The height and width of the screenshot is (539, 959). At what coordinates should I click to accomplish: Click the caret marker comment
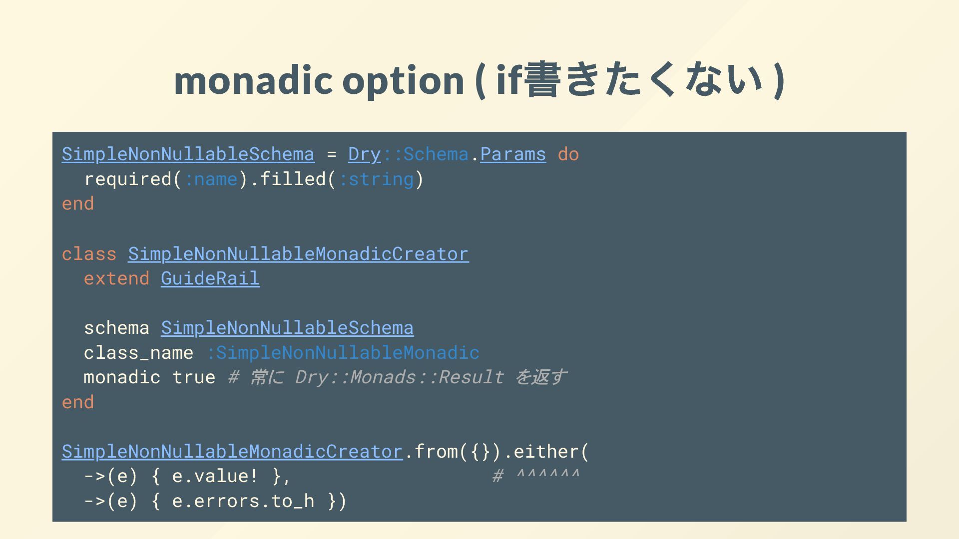(536, 475)
